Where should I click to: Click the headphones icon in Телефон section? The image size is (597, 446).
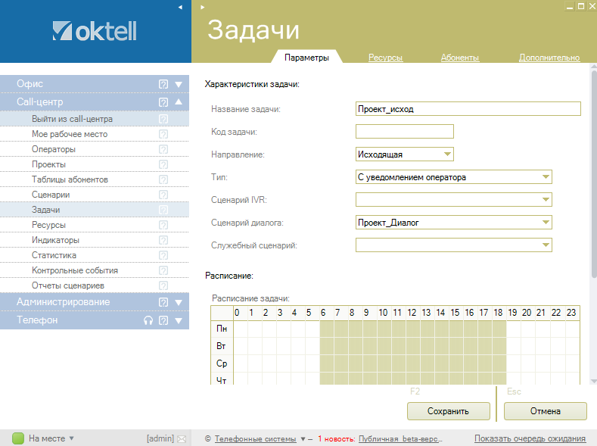coord(148,320)
